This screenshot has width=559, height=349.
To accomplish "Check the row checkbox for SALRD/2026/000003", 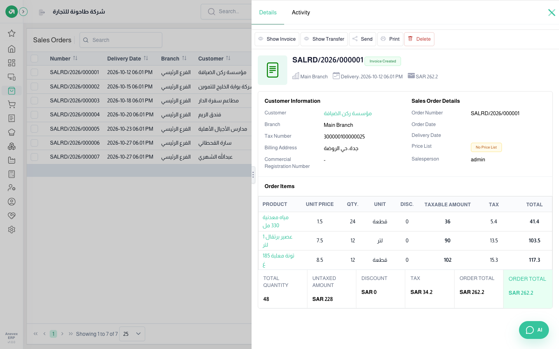I will point(35,100).
